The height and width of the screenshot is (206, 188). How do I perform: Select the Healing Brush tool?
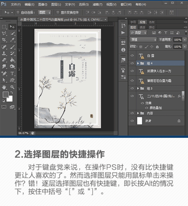(x=4, y=47)
